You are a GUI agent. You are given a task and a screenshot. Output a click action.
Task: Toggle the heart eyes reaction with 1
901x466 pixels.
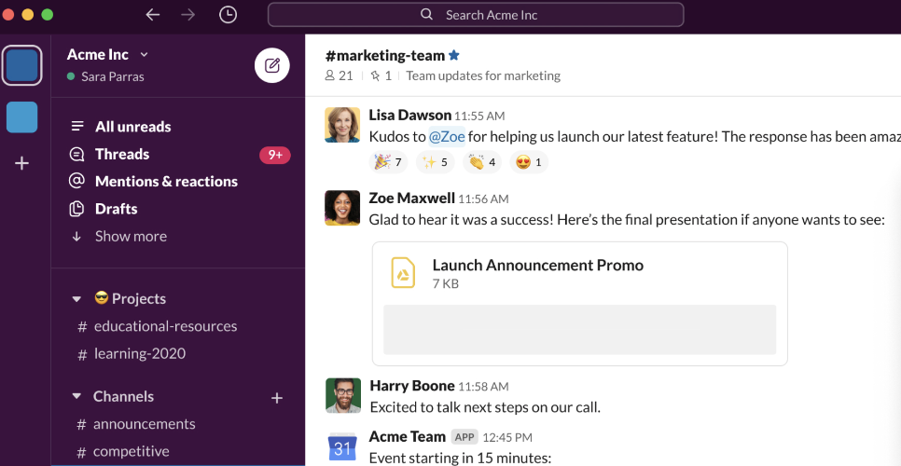tap(529, 162)
